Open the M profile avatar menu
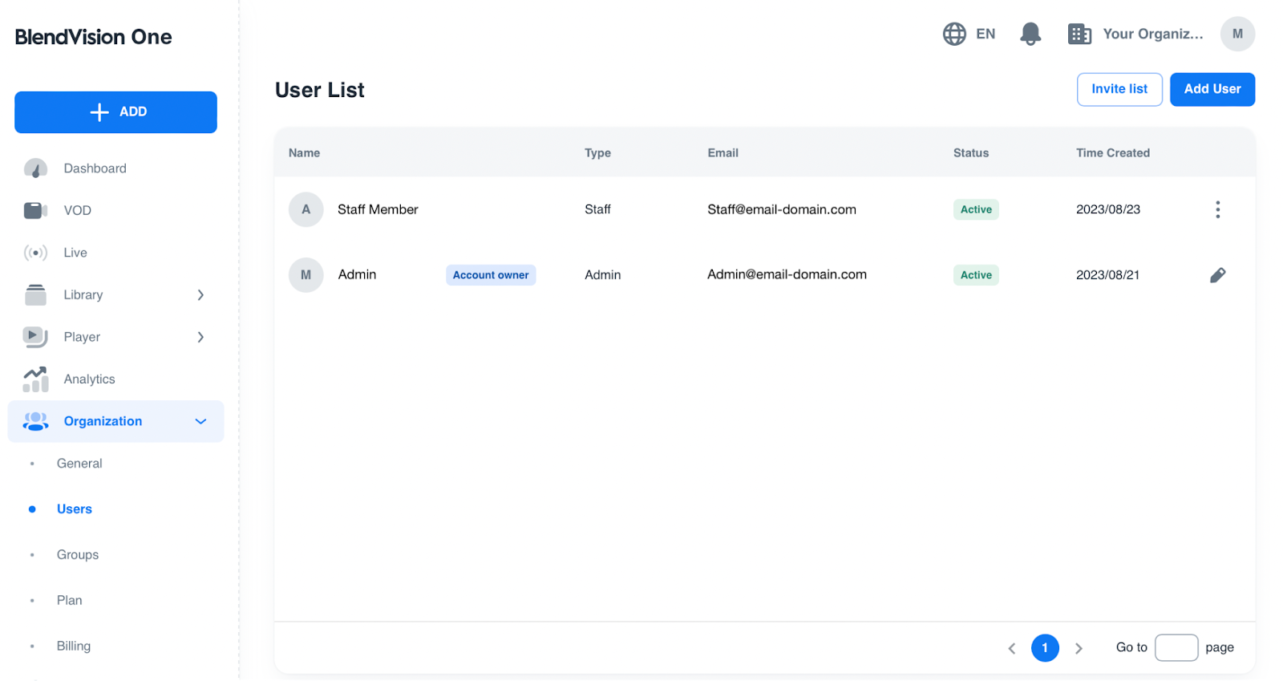 tap(1236, 34)
